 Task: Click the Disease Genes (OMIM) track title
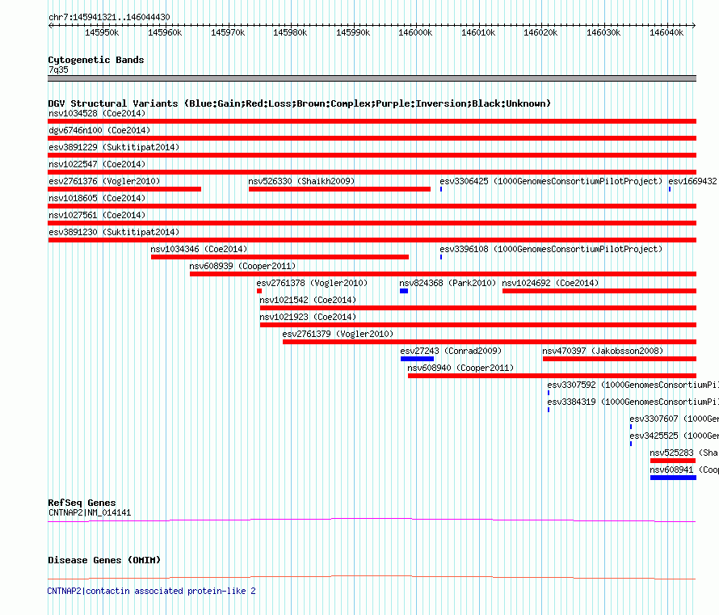point(104,560)
